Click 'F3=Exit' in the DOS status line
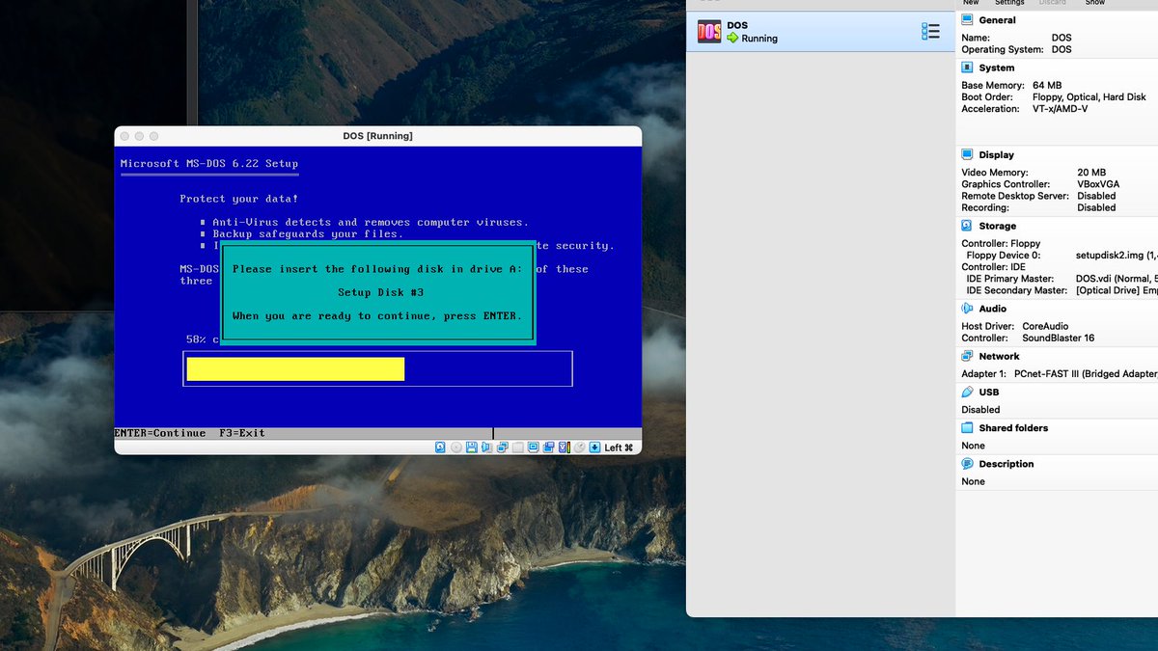 pyautogui.click(x=242, y=434)
